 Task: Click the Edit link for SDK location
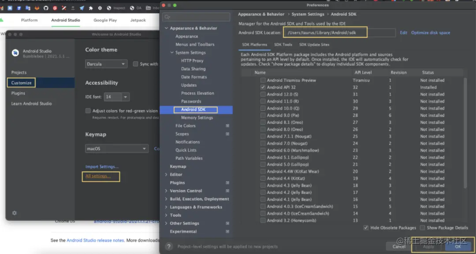point(403,33)
